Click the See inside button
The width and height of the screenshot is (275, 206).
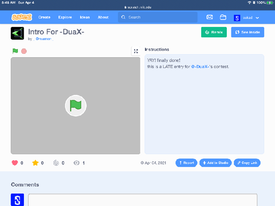click(x=247, y=32)
